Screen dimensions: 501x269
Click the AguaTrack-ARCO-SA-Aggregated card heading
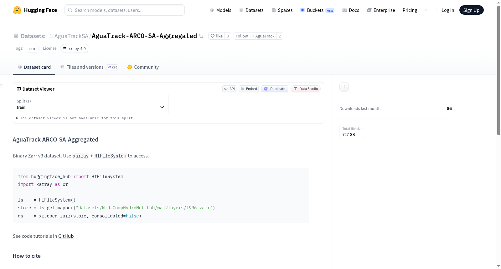(x=55, y=140)
